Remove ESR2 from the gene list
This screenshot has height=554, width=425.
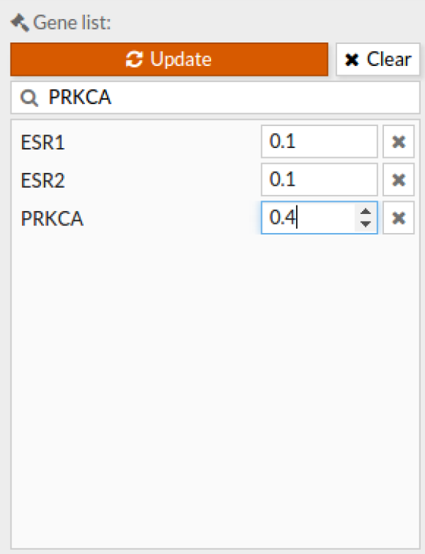click(399, 180)
